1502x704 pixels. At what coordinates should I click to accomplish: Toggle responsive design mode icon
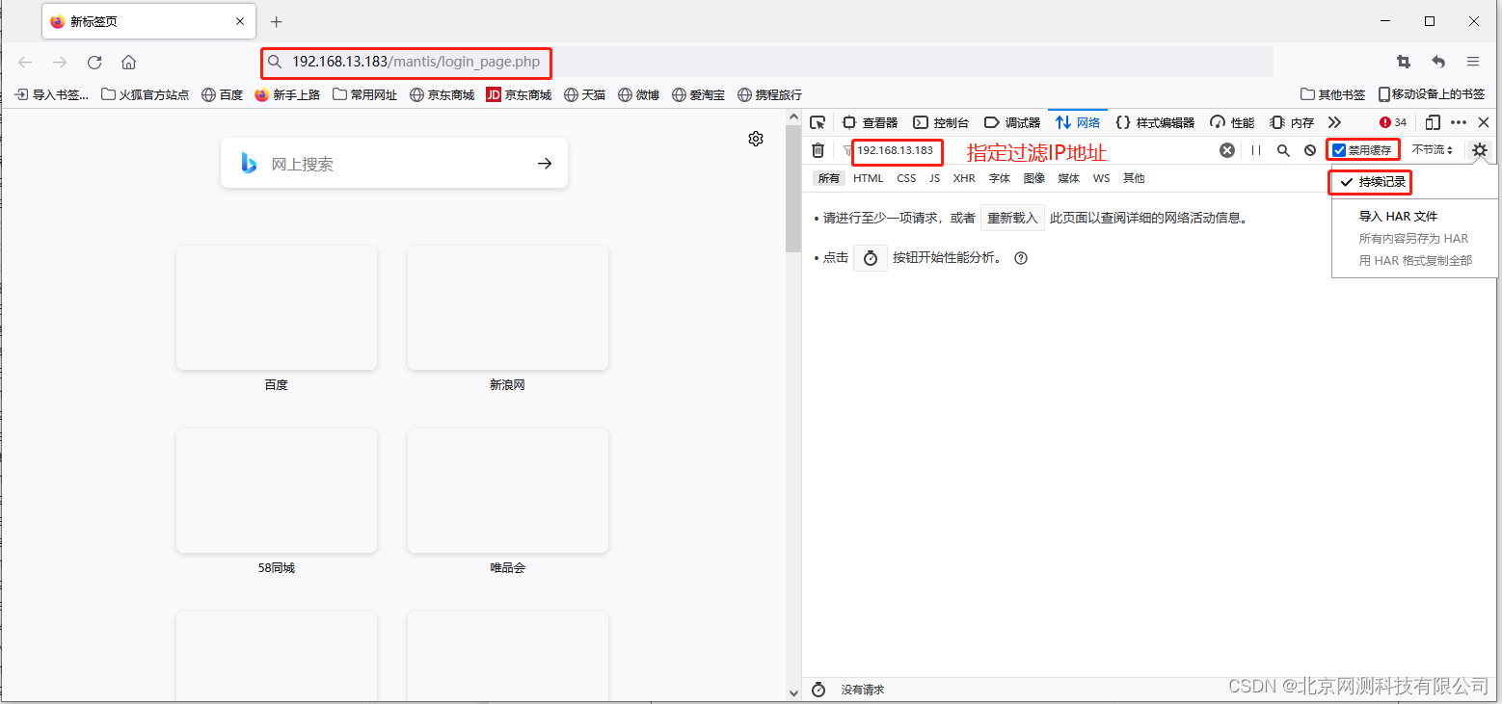coord(1433,122)
